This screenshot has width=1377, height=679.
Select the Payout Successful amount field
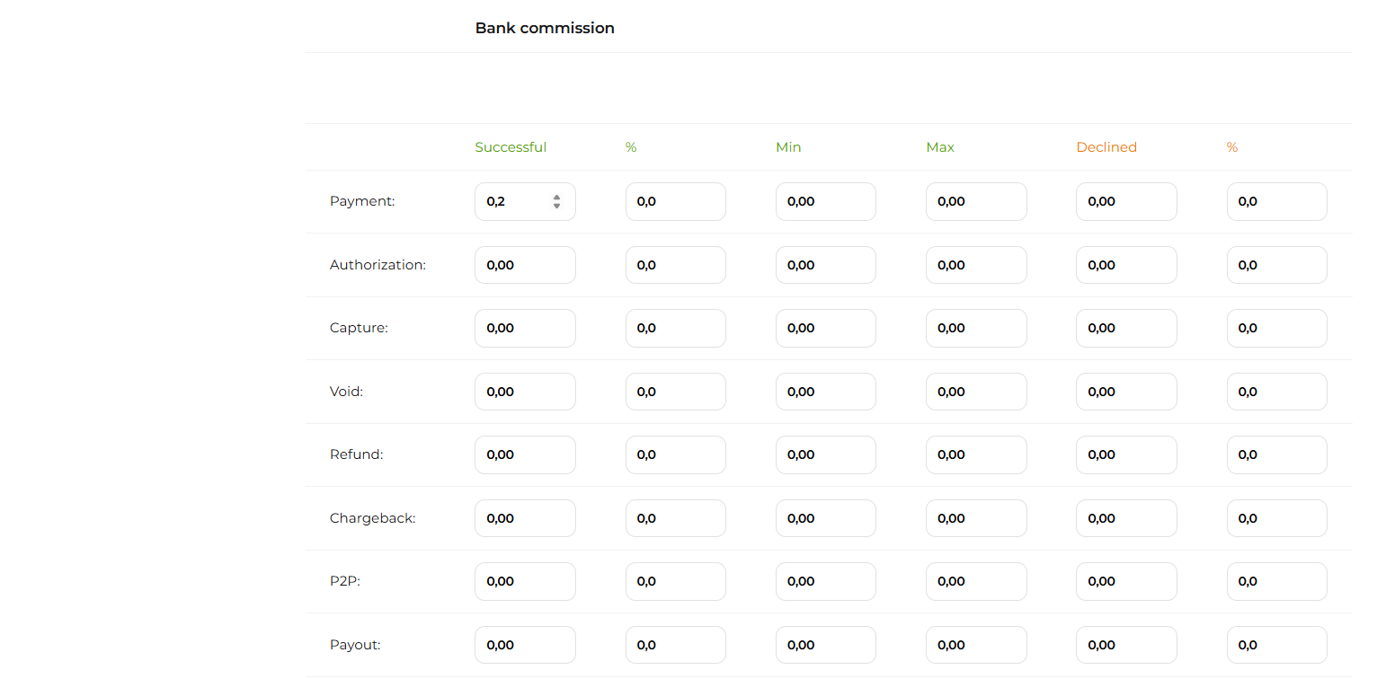click(525, 645)
